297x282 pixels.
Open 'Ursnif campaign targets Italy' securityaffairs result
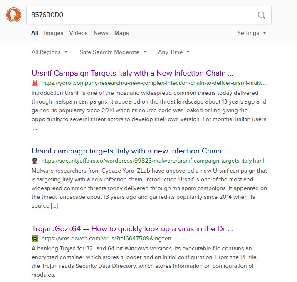tap(130, 151)
